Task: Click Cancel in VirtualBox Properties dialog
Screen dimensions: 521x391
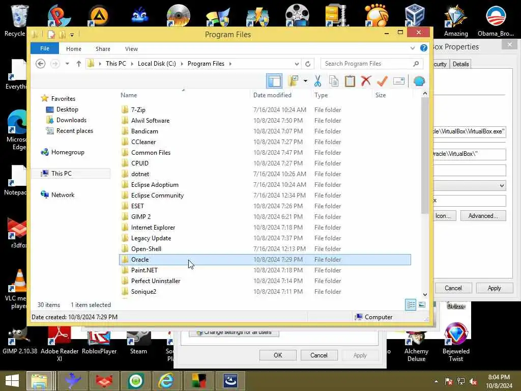Action: point(453,288)
